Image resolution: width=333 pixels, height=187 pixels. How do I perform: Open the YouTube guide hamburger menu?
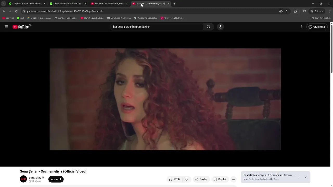point(6,27)
